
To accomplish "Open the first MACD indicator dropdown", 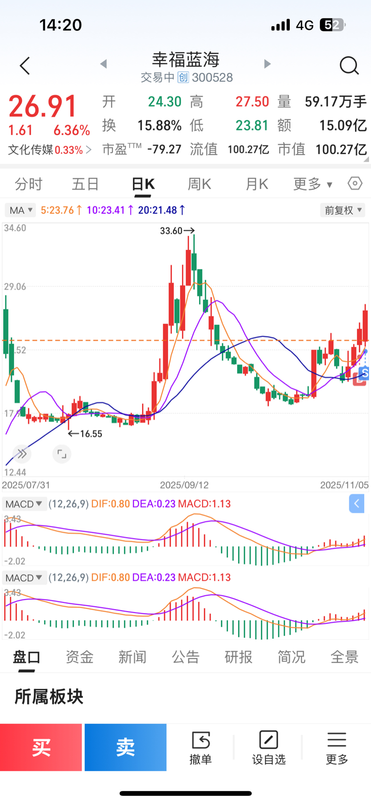I will [24, 504].
